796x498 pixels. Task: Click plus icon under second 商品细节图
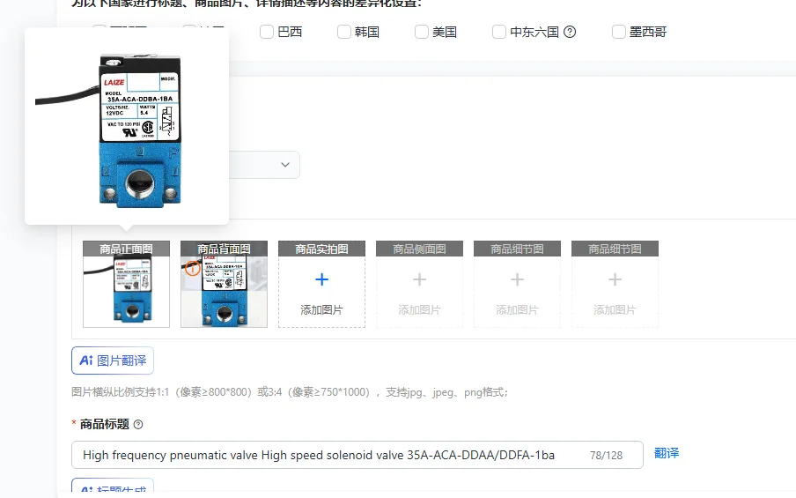click(x=615, y=279)
